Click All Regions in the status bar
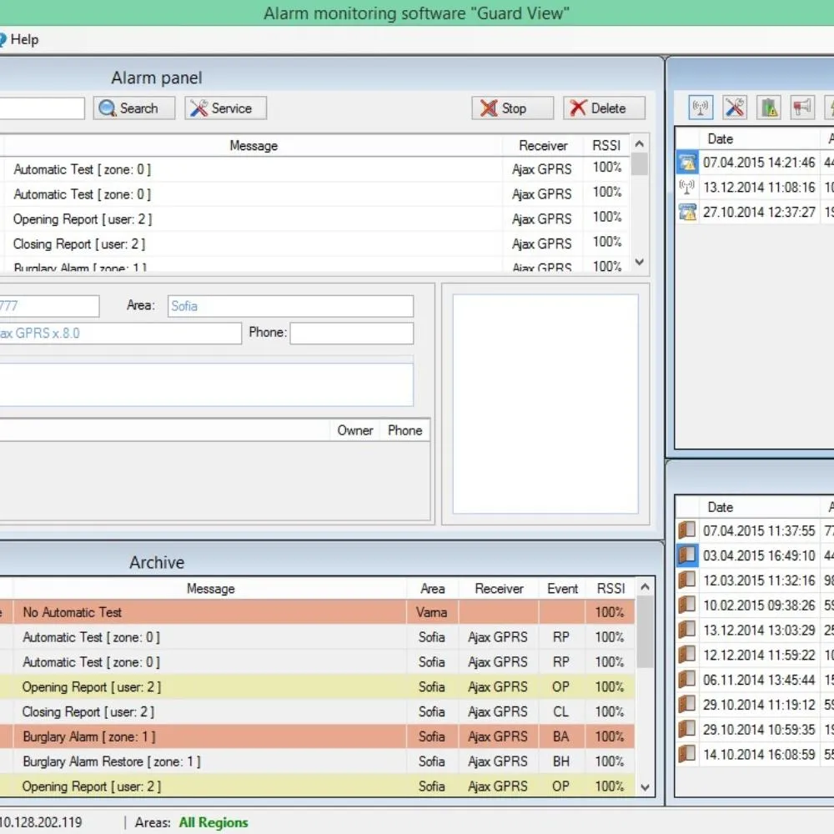 (x=214, y=822)
